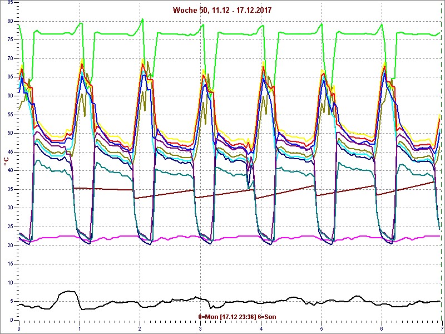The width and height of the screenshot is (445, 334).
Task: Click the '0=Mon [17.12 23:36] 6=Son' footer text
Action: 237,317
